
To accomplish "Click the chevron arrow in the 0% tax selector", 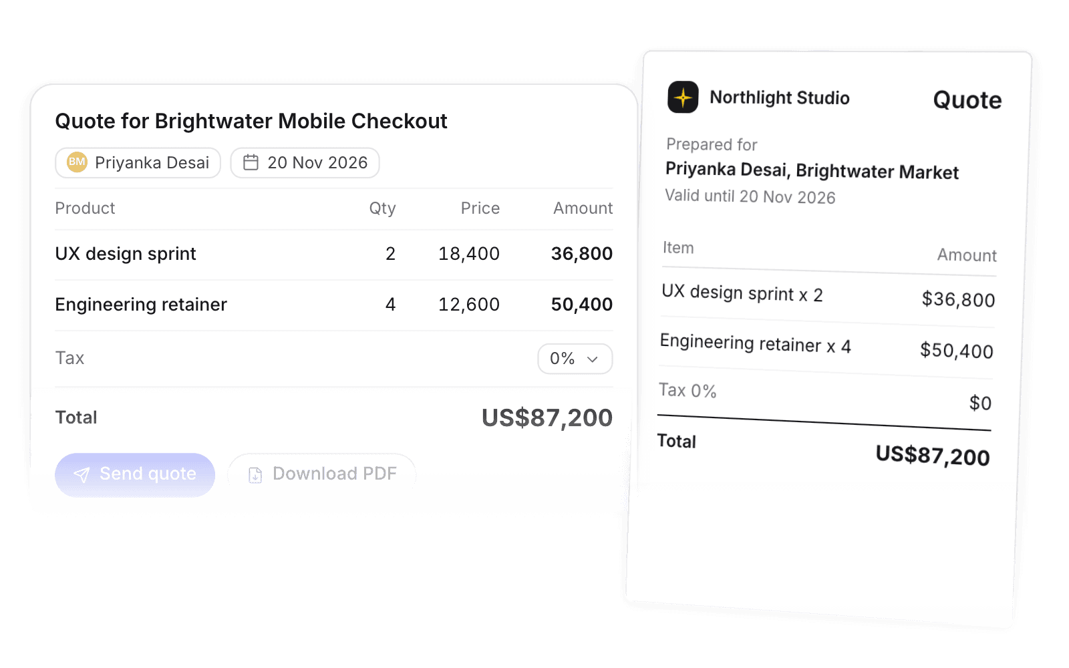I will pyautogui.click(x=592, y=359).
